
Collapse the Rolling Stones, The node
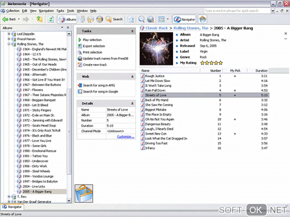point(9,44)
